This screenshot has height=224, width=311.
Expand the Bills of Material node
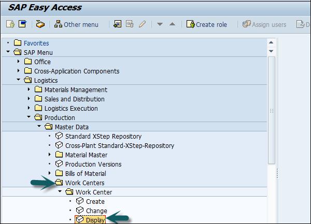click(50, 173)
